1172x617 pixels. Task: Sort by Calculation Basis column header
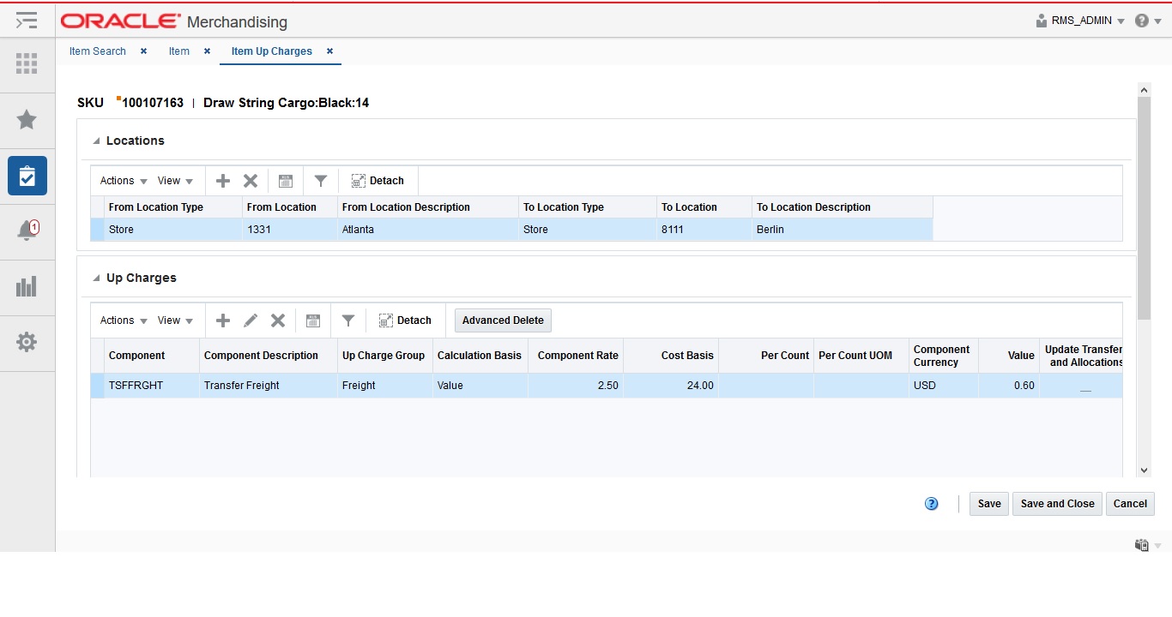[x=480, y=356]
